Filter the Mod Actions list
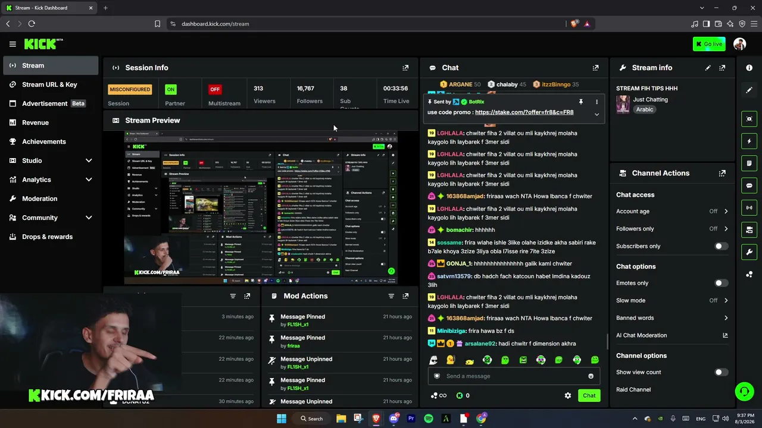This screenshot has width=762, height=428. pos(391,296)
